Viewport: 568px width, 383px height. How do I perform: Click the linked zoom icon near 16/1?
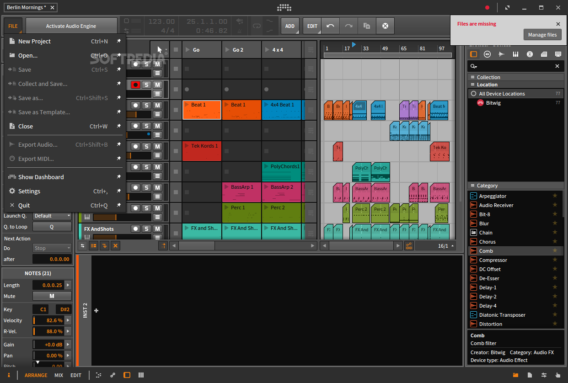click(x=409, y=245)
